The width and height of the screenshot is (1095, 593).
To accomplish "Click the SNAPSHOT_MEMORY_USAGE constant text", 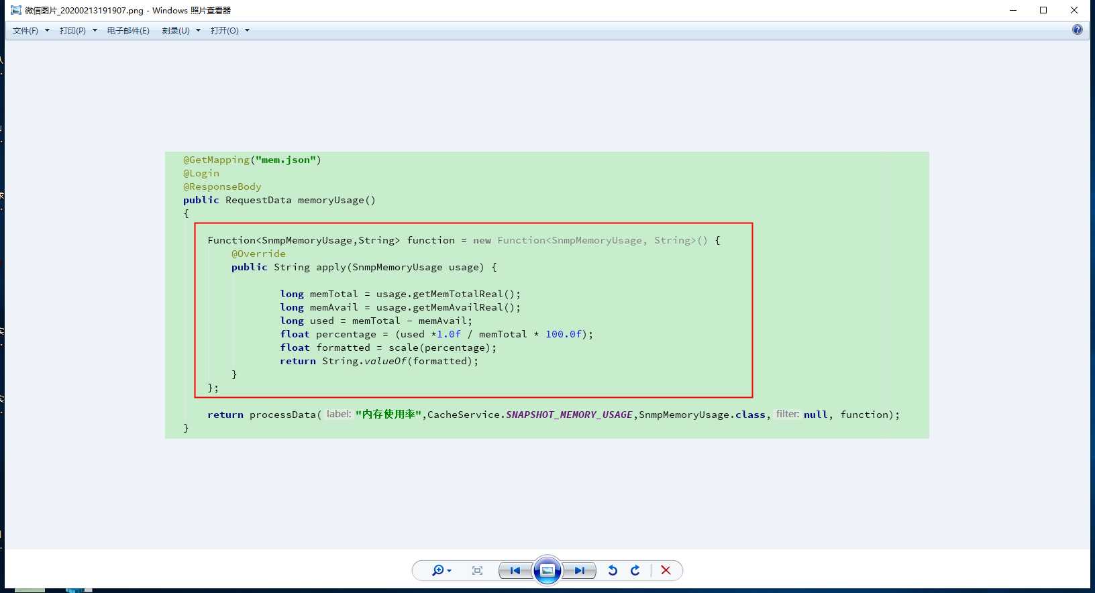I will [569, 415].
